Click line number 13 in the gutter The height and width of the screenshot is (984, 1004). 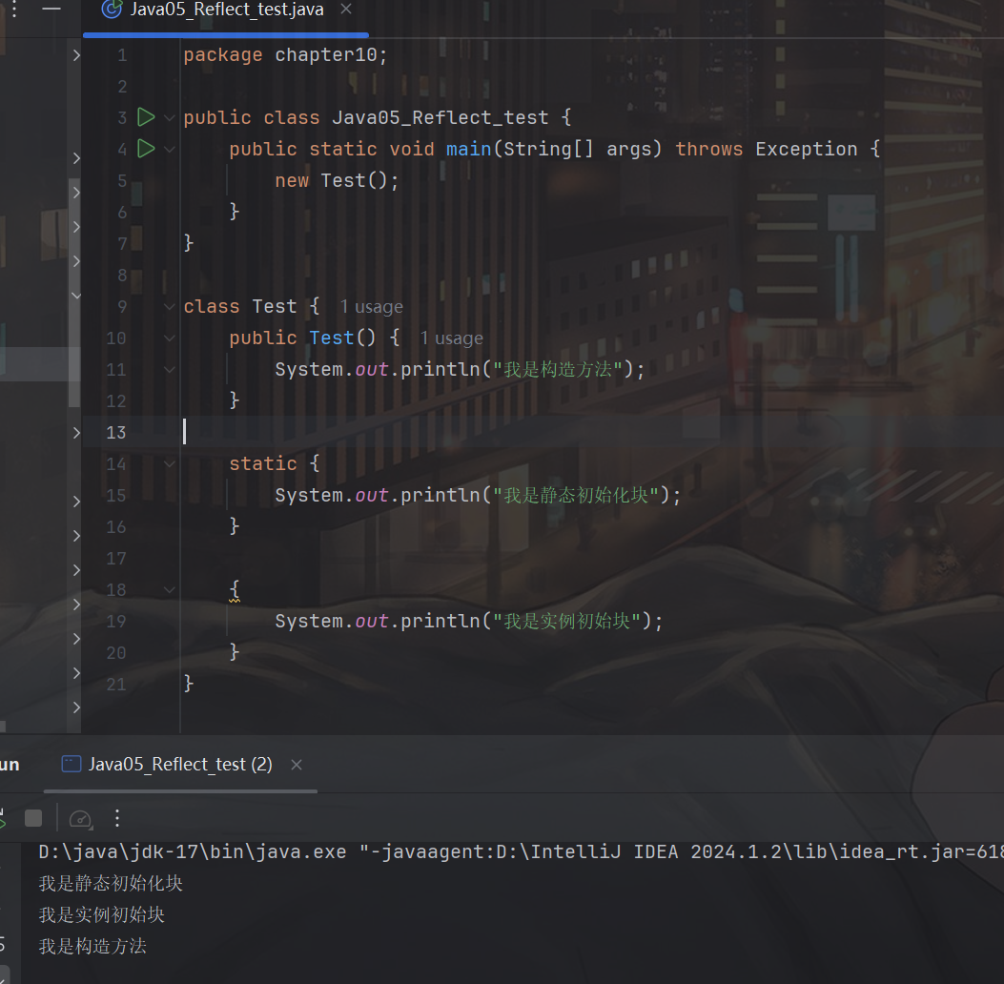point(116,433)
